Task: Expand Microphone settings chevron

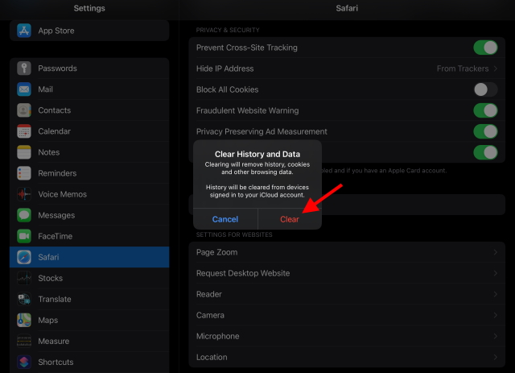Action: (x=496, y=336)
